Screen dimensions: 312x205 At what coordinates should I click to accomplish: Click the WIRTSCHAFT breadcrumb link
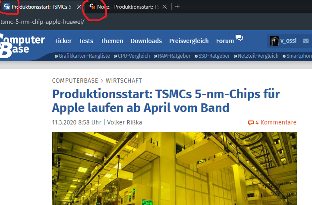(x=123, y=81)
